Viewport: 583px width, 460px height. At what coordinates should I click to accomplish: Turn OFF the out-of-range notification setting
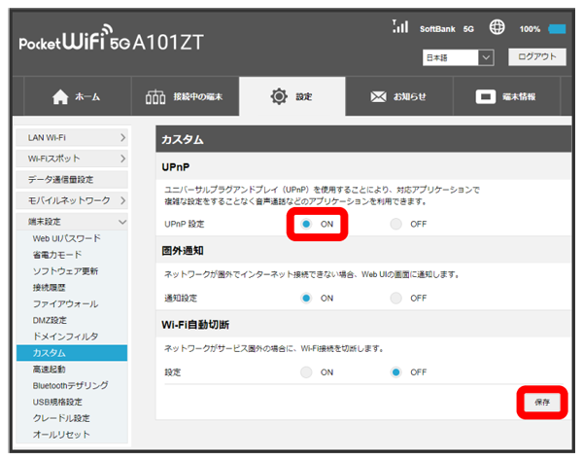click(x=395, y=298)
